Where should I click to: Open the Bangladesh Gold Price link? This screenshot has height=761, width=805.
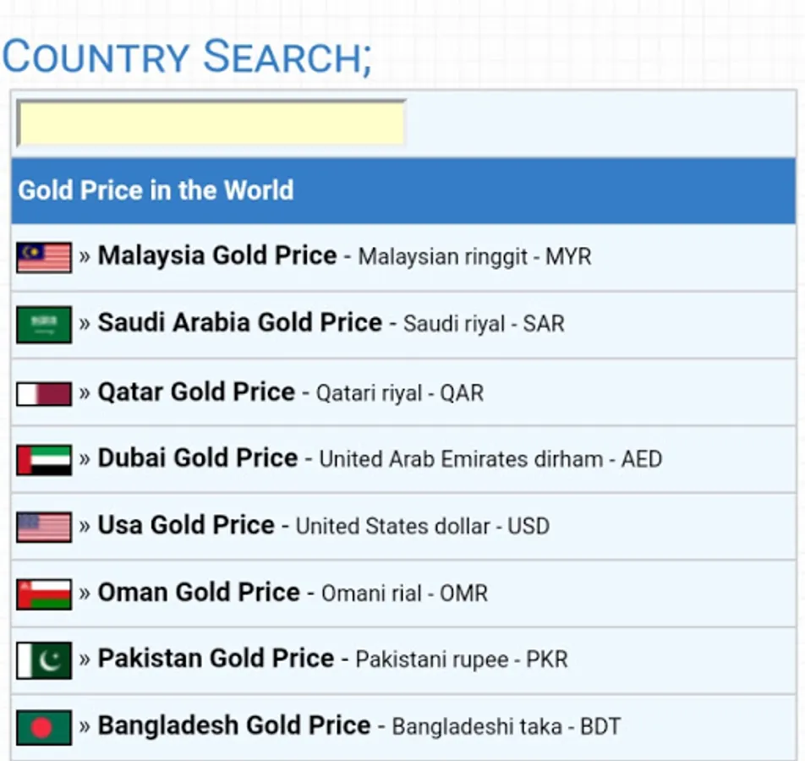click(234, 725)
